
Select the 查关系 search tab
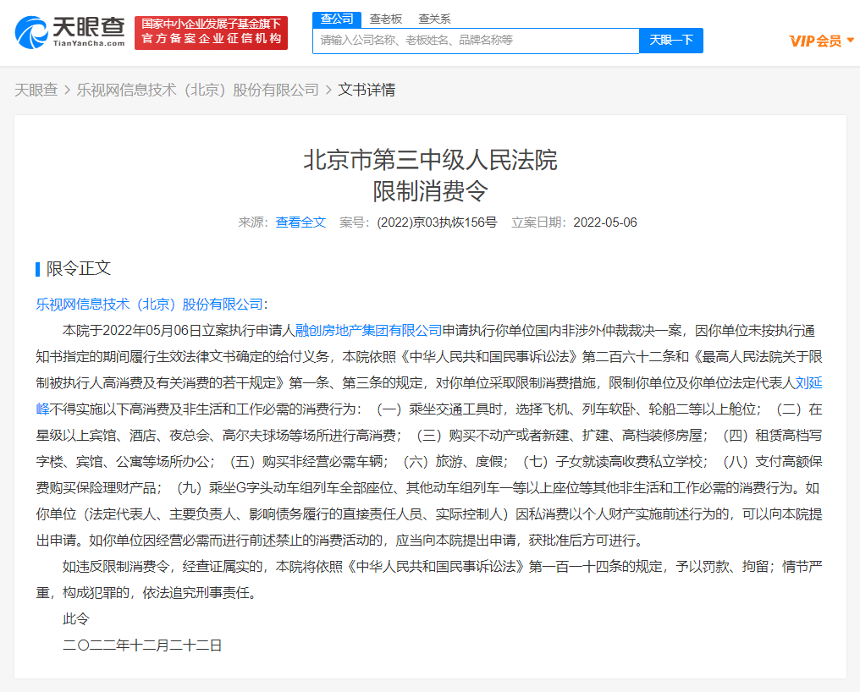point(434,19)
